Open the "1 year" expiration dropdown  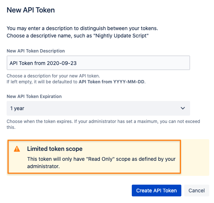pos(98,108)
